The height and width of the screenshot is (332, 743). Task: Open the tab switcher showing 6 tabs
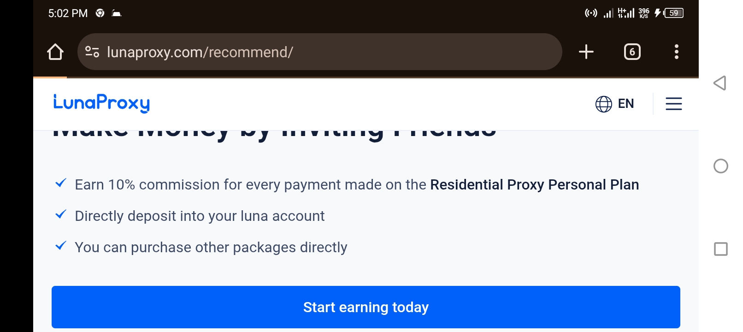pos(632,52)
